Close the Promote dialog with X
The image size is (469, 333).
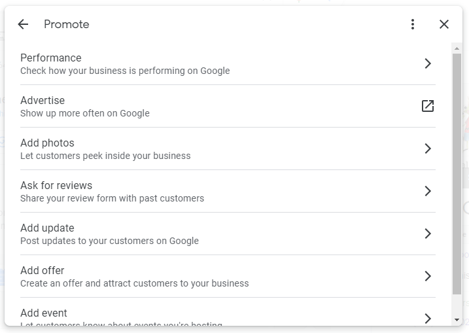(444, 24)
